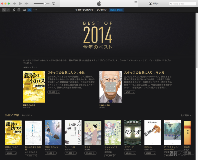
Task: Expand options for おはなしして子ちゃん price
Action: [x=115, y=156]
